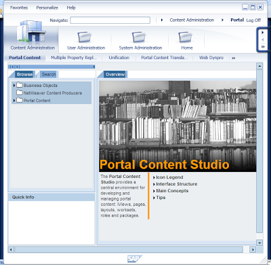Open the Favorites menu
The height and width of the screenshot is (265, 271).
[x=19, y=7]
